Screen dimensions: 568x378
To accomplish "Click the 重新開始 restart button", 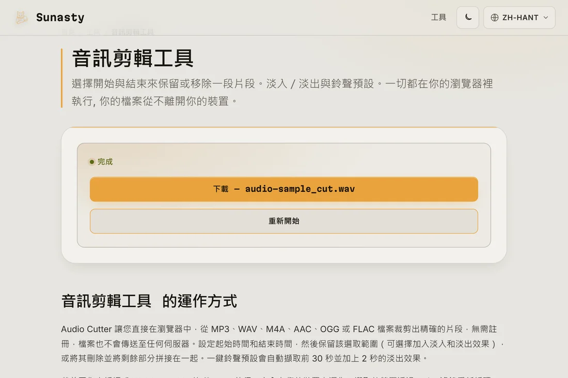I will pos(283,221).
